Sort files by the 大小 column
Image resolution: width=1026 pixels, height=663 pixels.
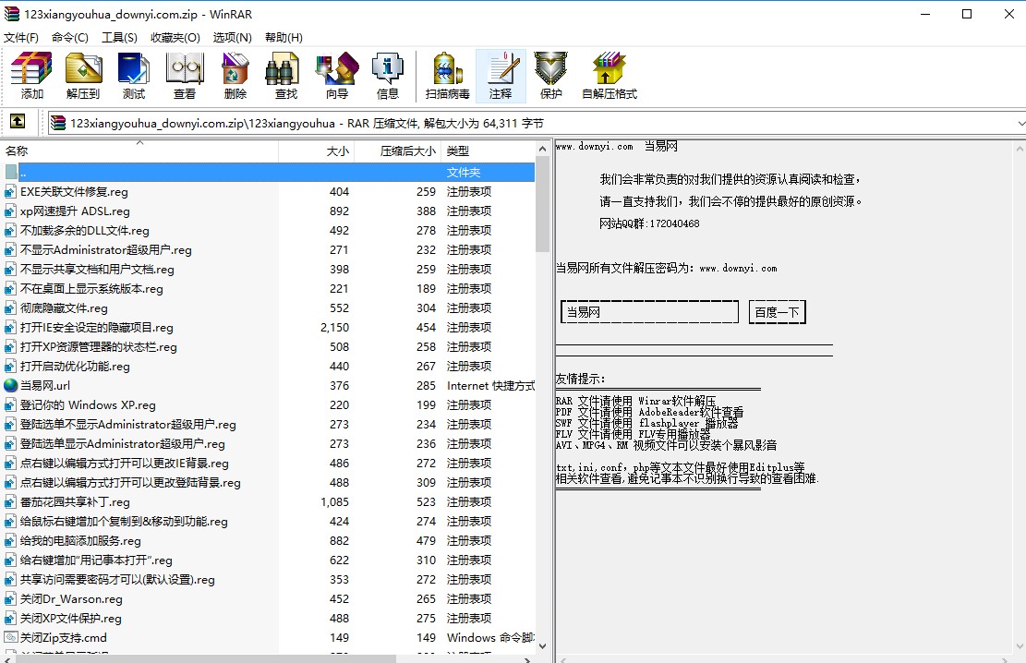click(337, 150)
